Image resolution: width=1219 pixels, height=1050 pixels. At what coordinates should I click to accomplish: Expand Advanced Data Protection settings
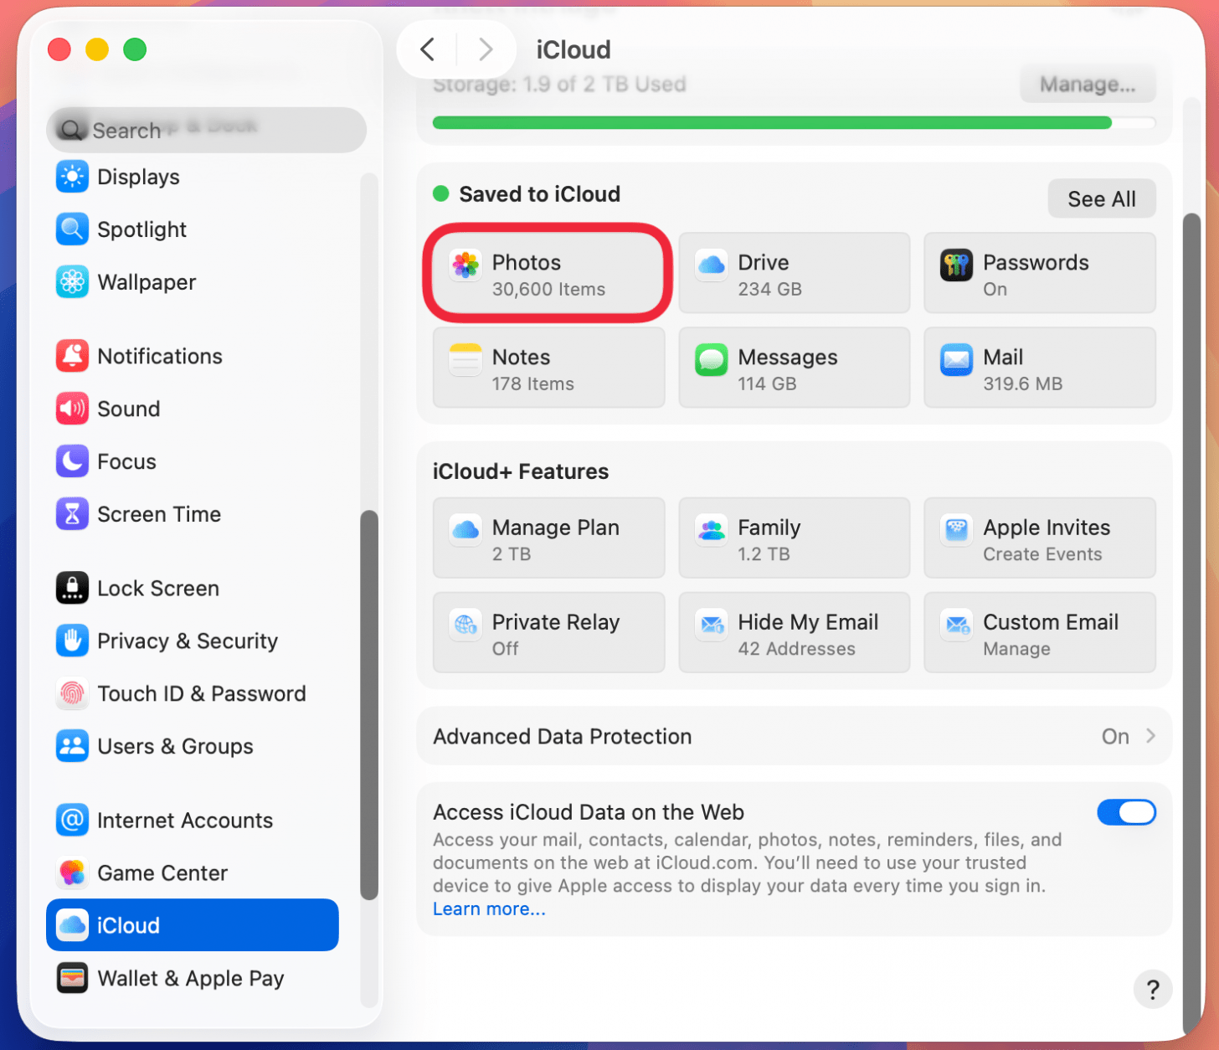point(794,737)
